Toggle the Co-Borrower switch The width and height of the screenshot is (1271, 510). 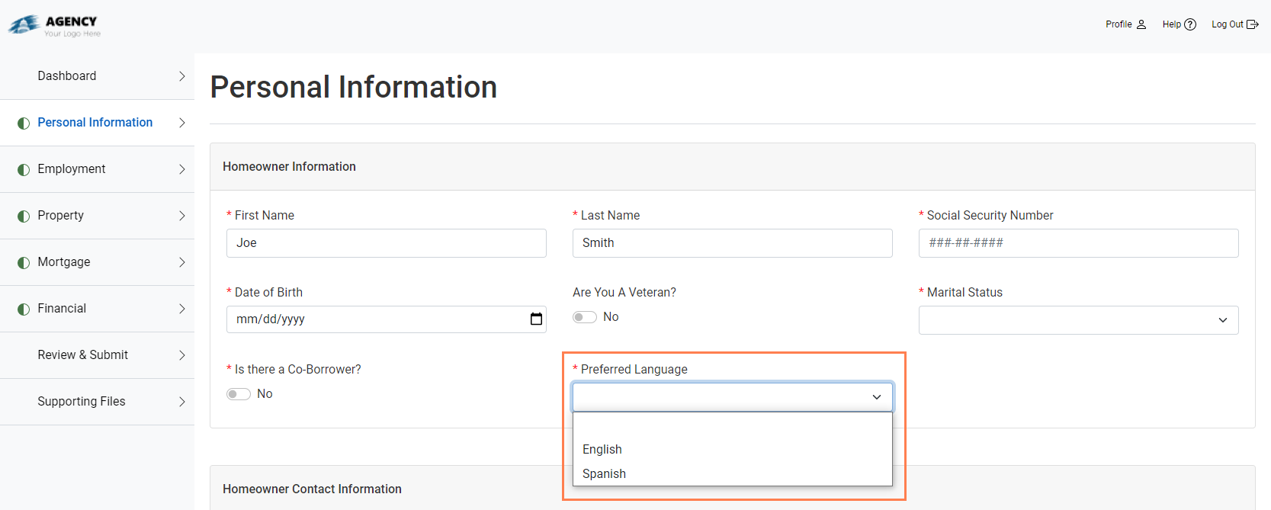239,394
